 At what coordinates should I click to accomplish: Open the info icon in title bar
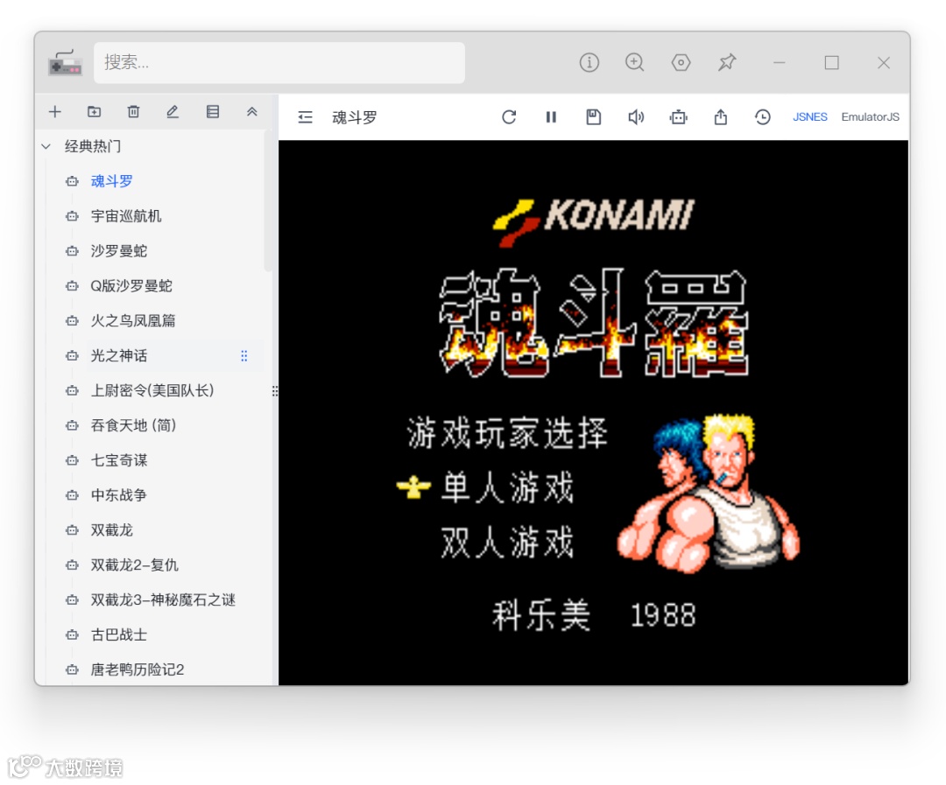pyautogui.click(x=589, y=62)
